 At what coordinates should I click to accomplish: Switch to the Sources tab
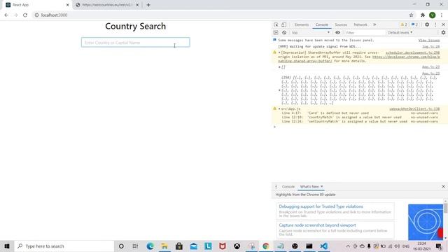point(341,24)
